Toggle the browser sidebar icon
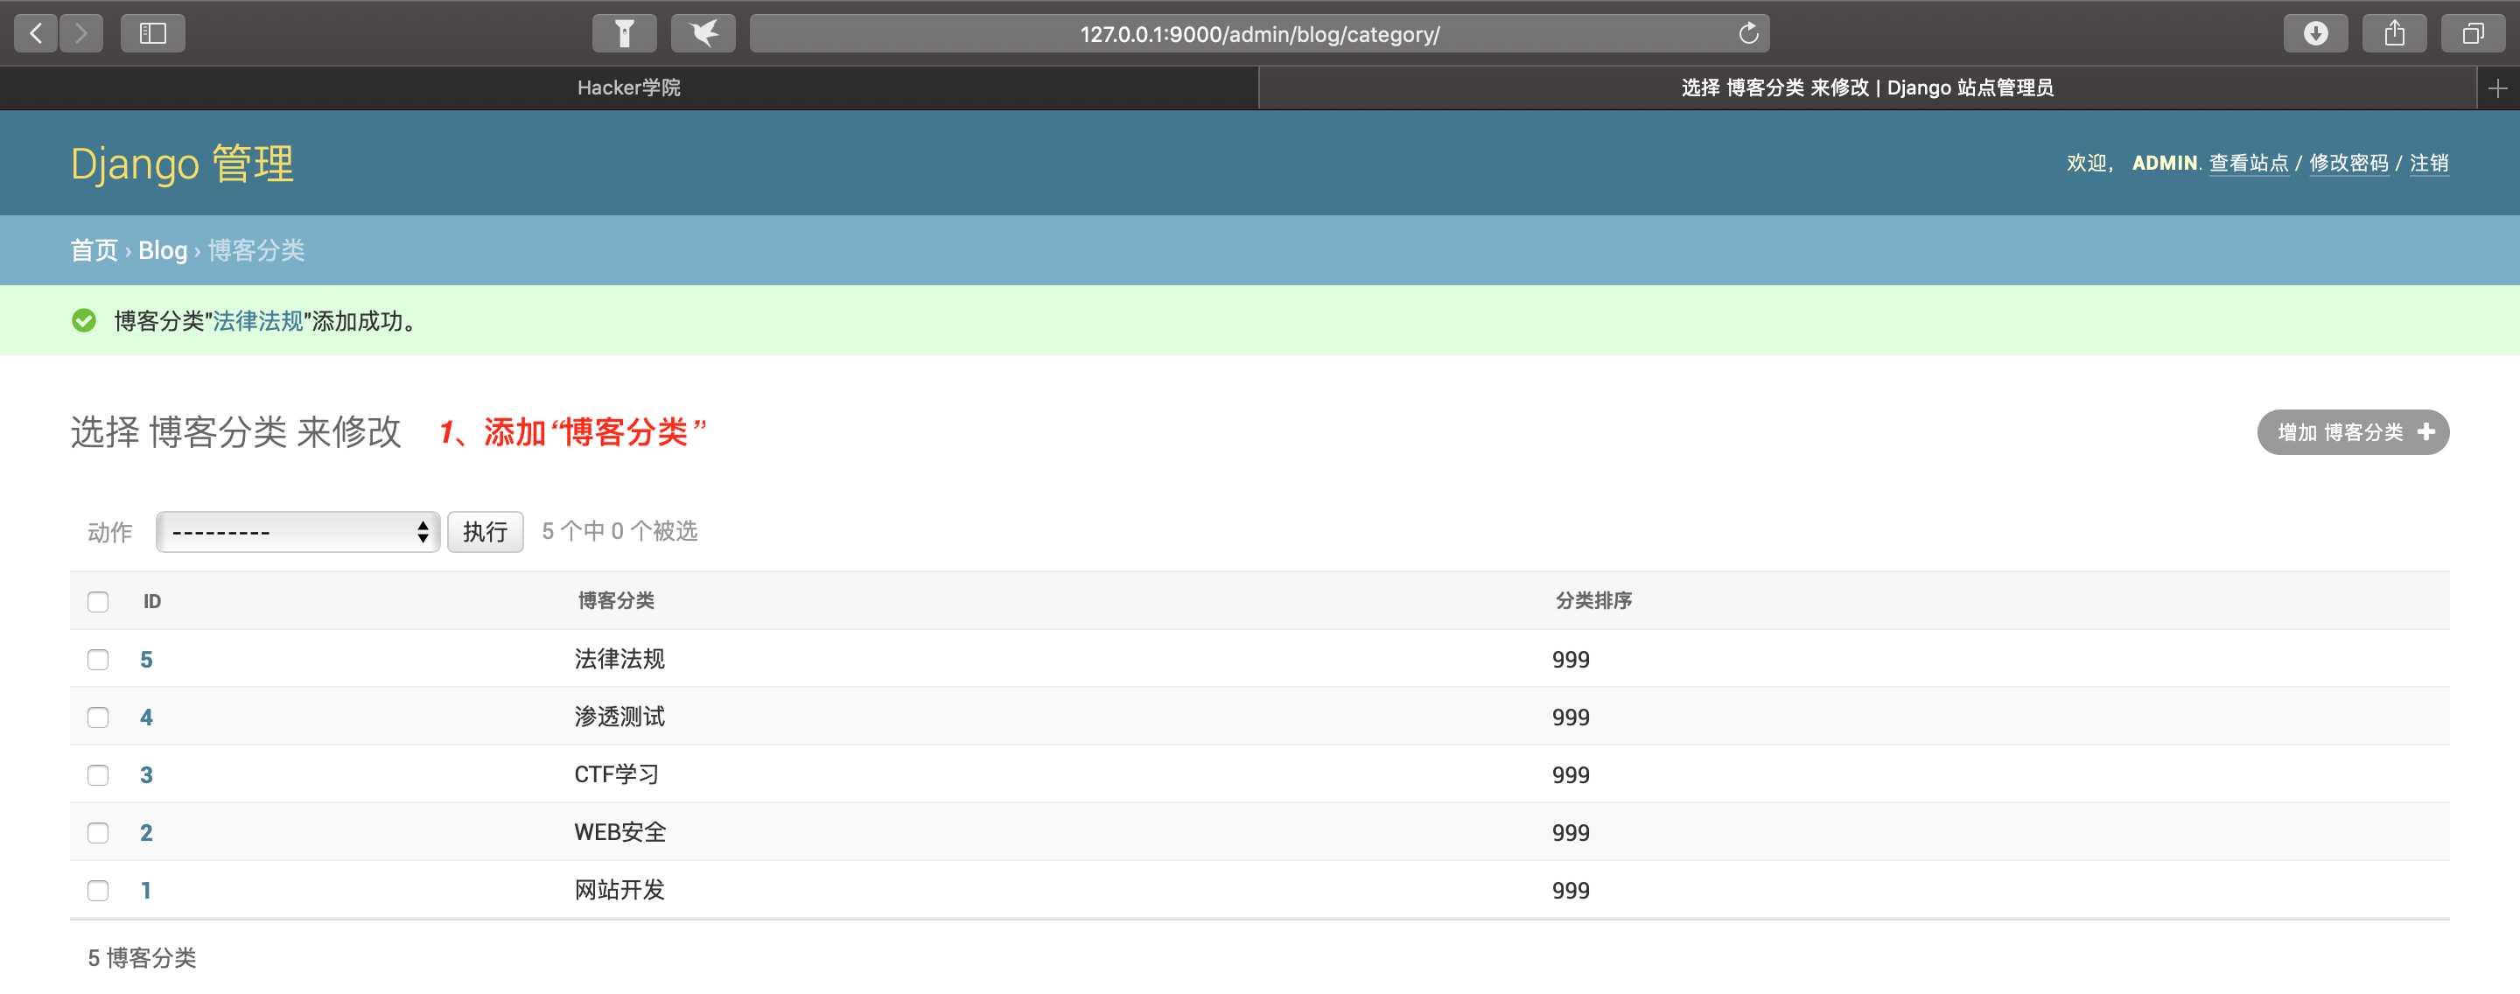Viewport: 2520px width, 994px height. (152, 33)
